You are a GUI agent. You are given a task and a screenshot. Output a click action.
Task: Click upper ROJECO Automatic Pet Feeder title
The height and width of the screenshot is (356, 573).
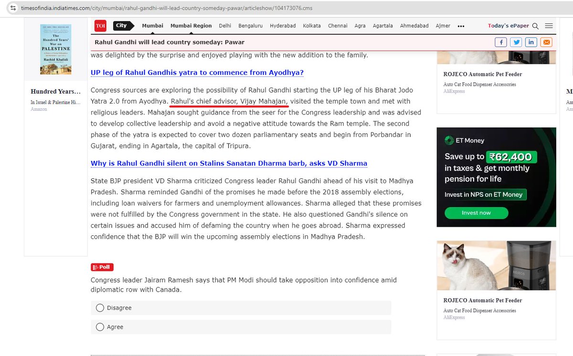tap(483, 74)
